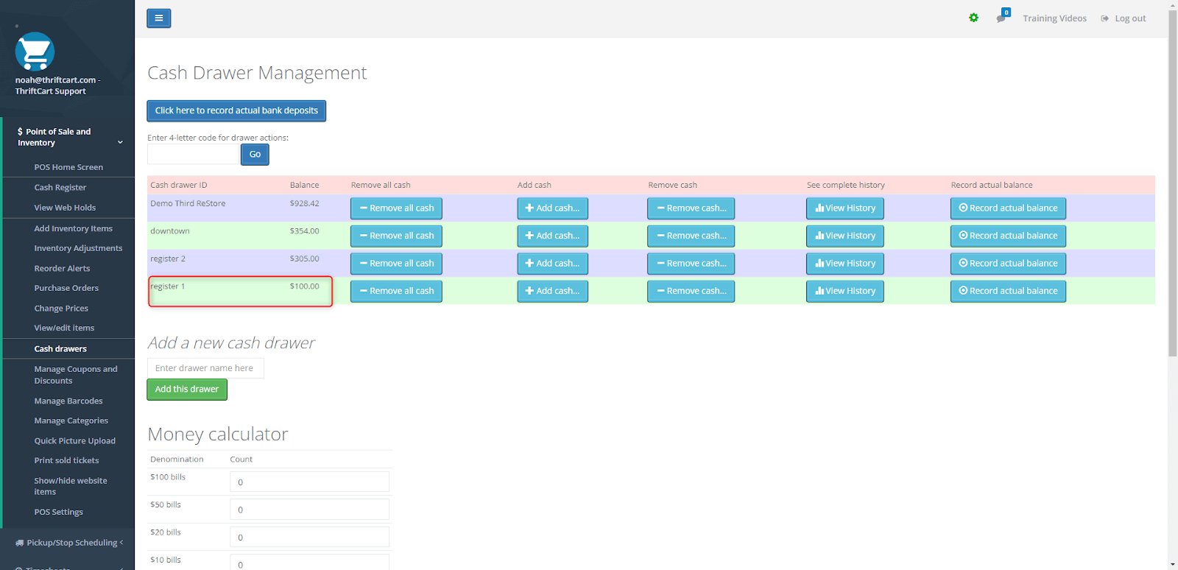Add cash to downtown drawer
Viewport: 1178px width, 570px height.
(x=552, y=236)
